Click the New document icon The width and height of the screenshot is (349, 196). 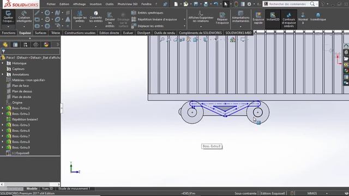click(x=176, y=4)
